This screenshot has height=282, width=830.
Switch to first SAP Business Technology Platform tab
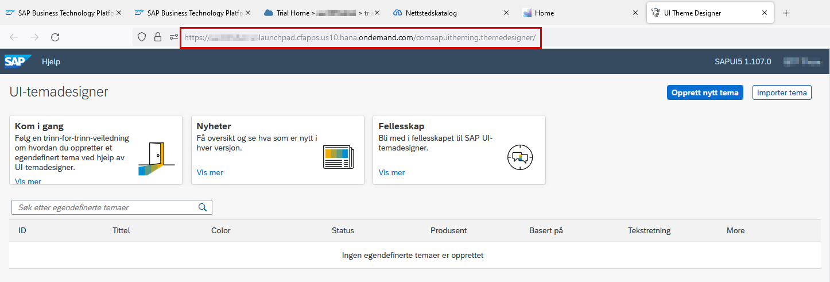[62, 13]
